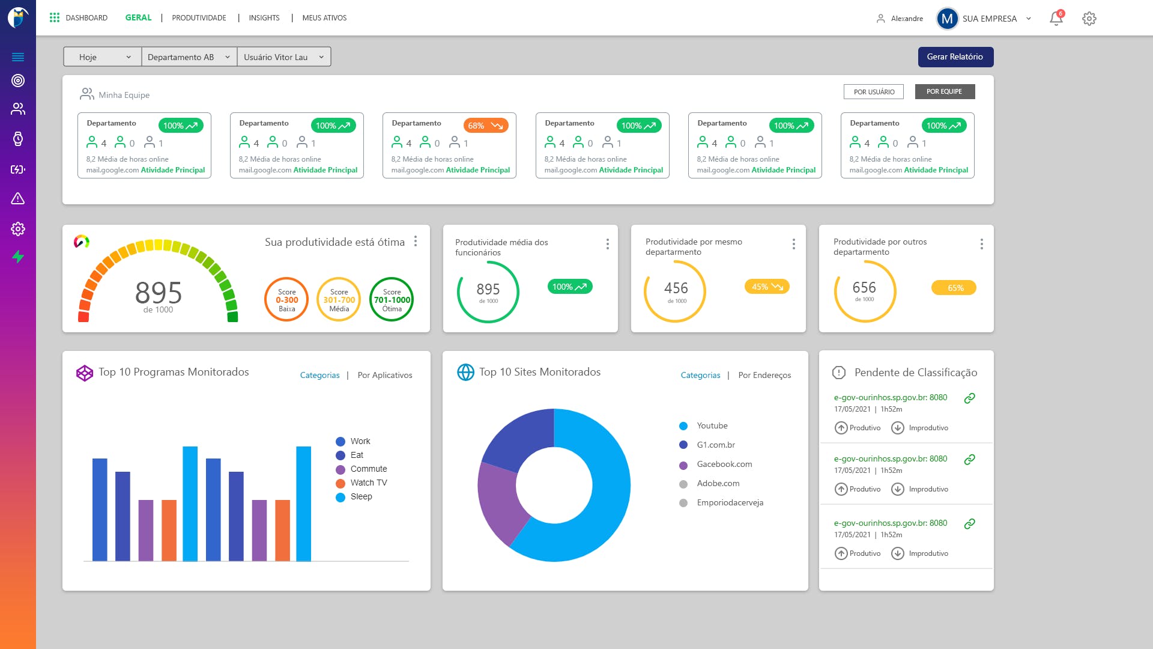This screenshot has width=1153, height=649.
Task: Show programs Por Aplicativos
Action: (384, 375)
